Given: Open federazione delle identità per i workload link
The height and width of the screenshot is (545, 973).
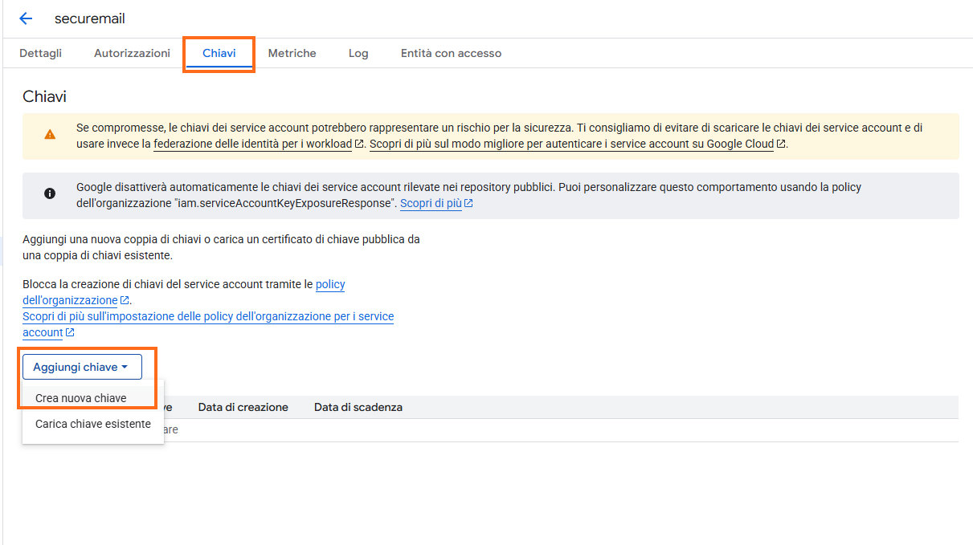Looking at the screenshot, I should (252, 144).
